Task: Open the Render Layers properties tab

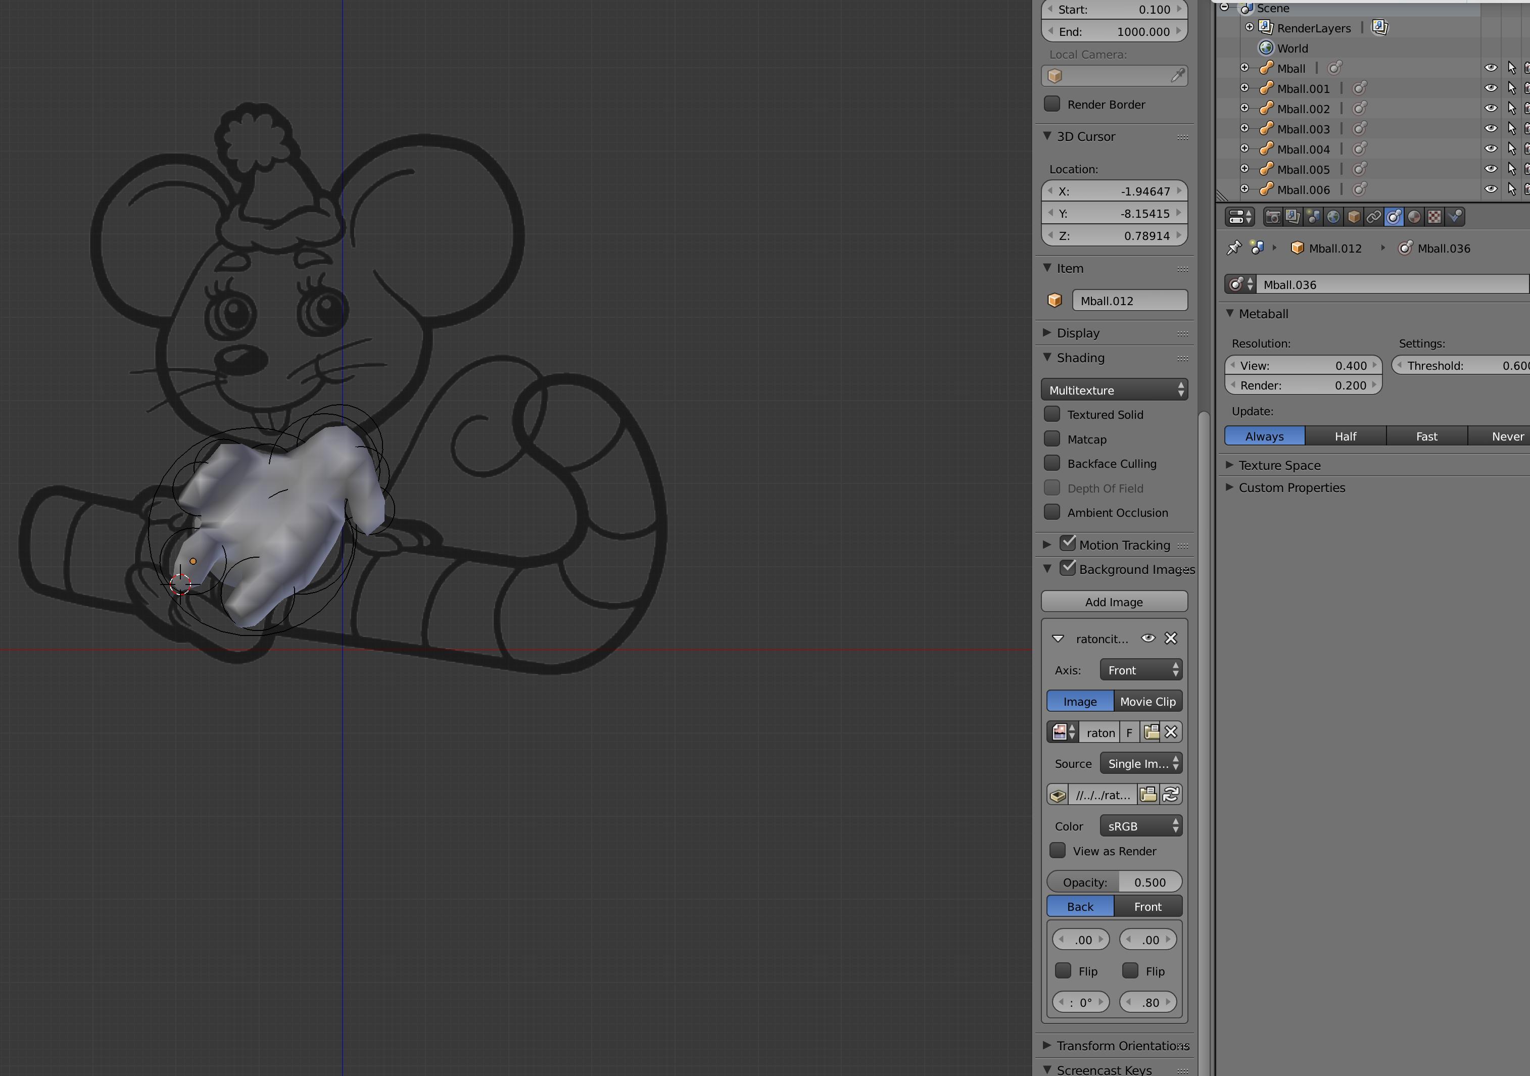Action: [x=1293, y=217]
